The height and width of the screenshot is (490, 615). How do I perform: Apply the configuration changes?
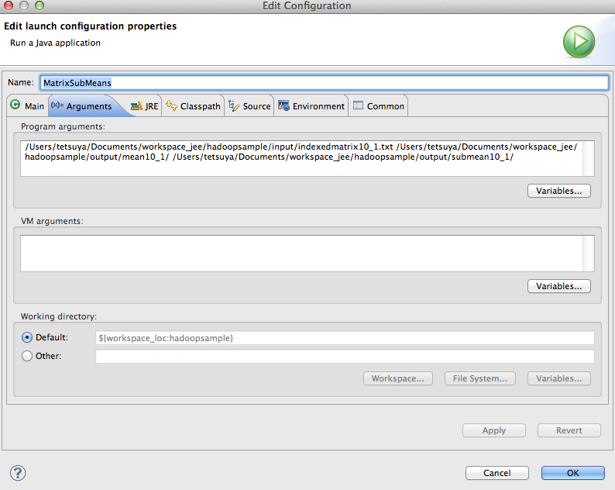494,430
